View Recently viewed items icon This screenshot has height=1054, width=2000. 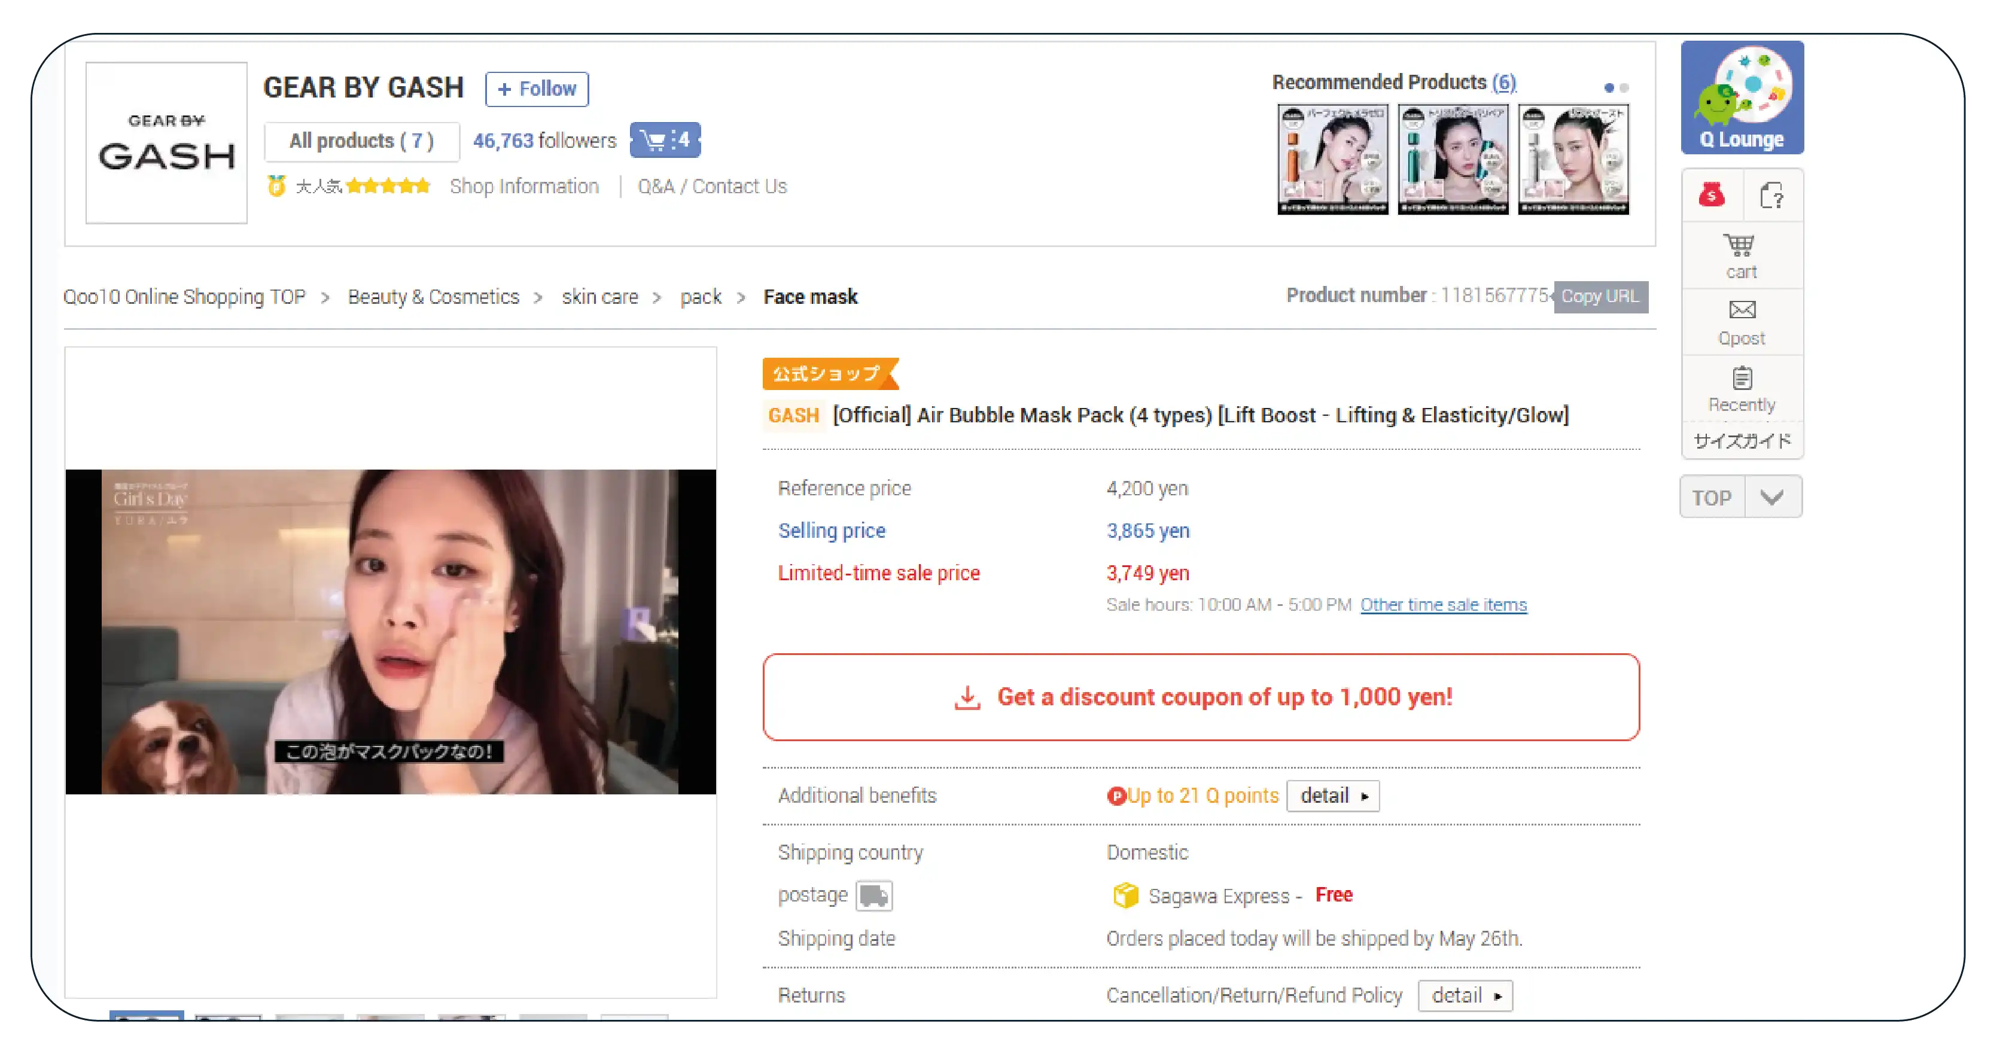[1742, 389]
